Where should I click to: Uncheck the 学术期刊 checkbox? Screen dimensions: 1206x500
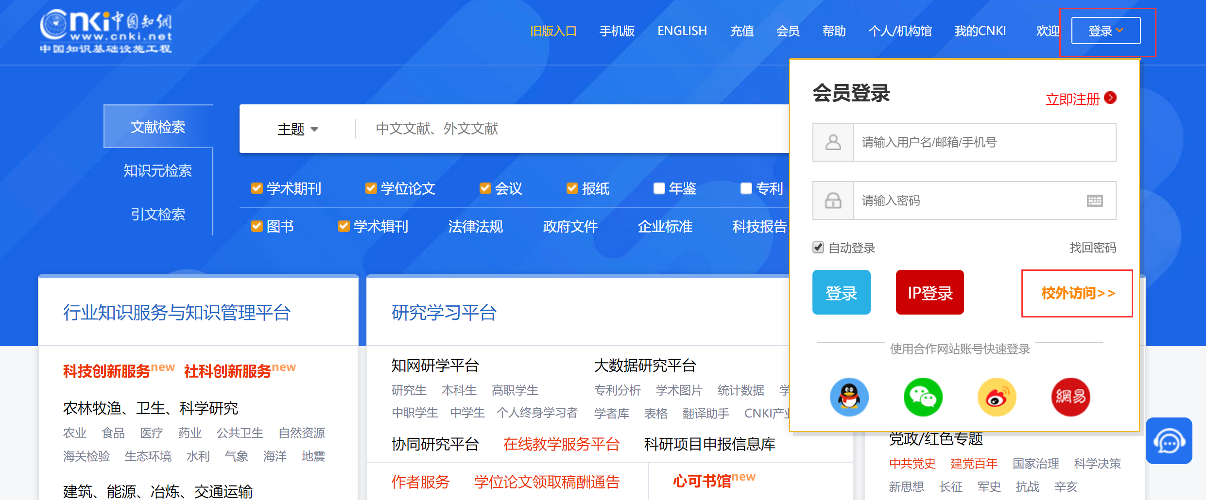coord(257,188)
